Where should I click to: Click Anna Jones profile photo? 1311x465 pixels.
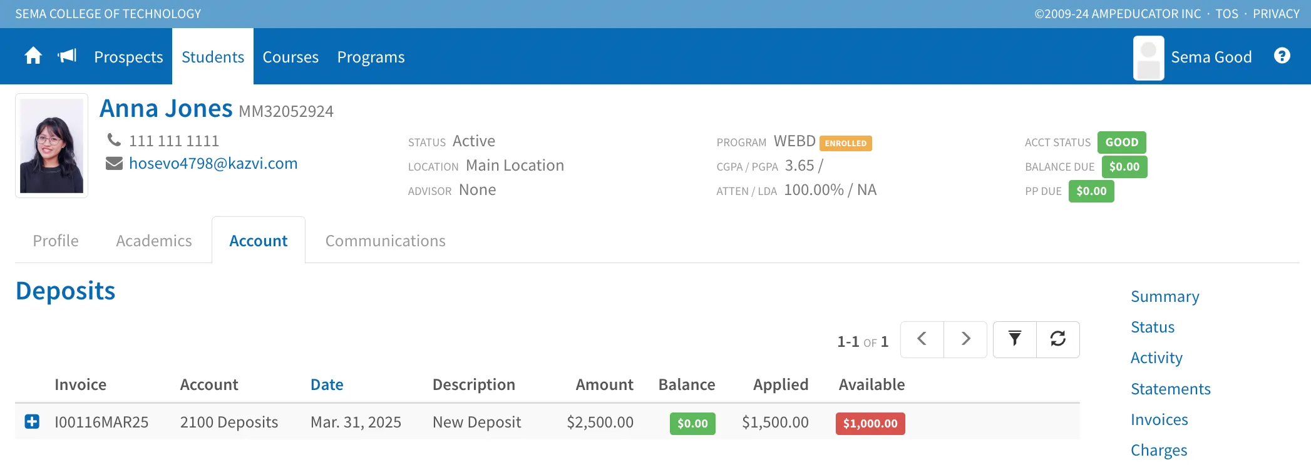point(51,146)
